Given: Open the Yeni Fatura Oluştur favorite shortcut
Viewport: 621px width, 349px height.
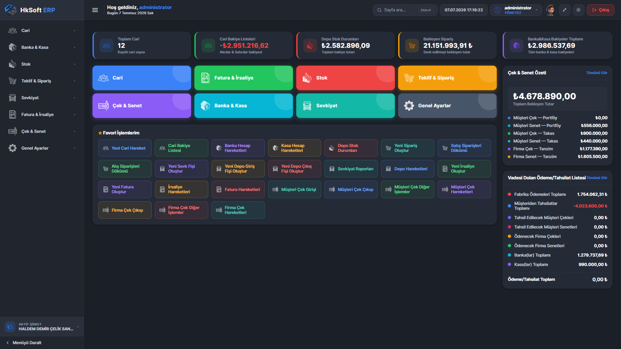Looking at the screenshot, I should click(125, 190).
